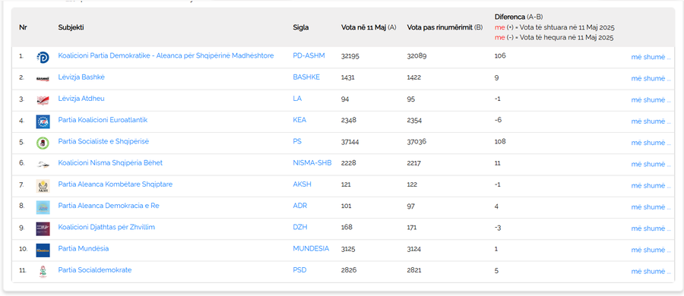This screenshot has height=296, width=684.
Task: Select the difference value 106
Action: tap(500, 56)
